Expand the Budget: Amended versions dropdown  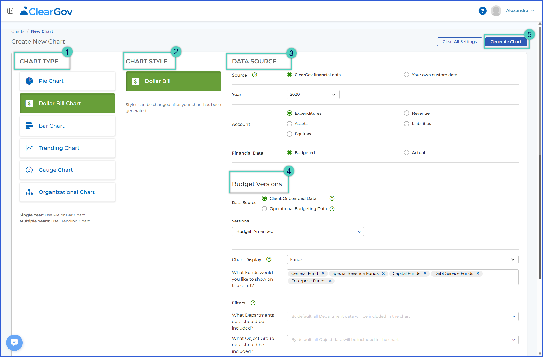298,231
